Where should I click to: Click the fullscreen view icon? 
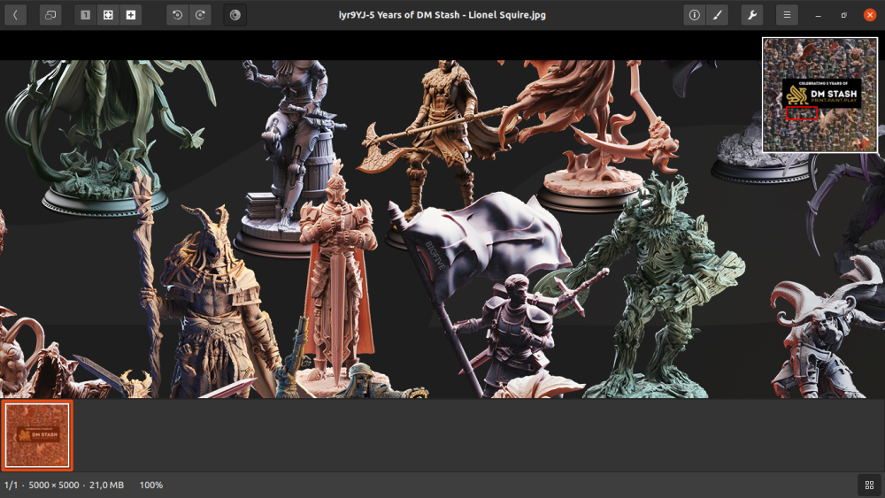(x=50, y=15)
